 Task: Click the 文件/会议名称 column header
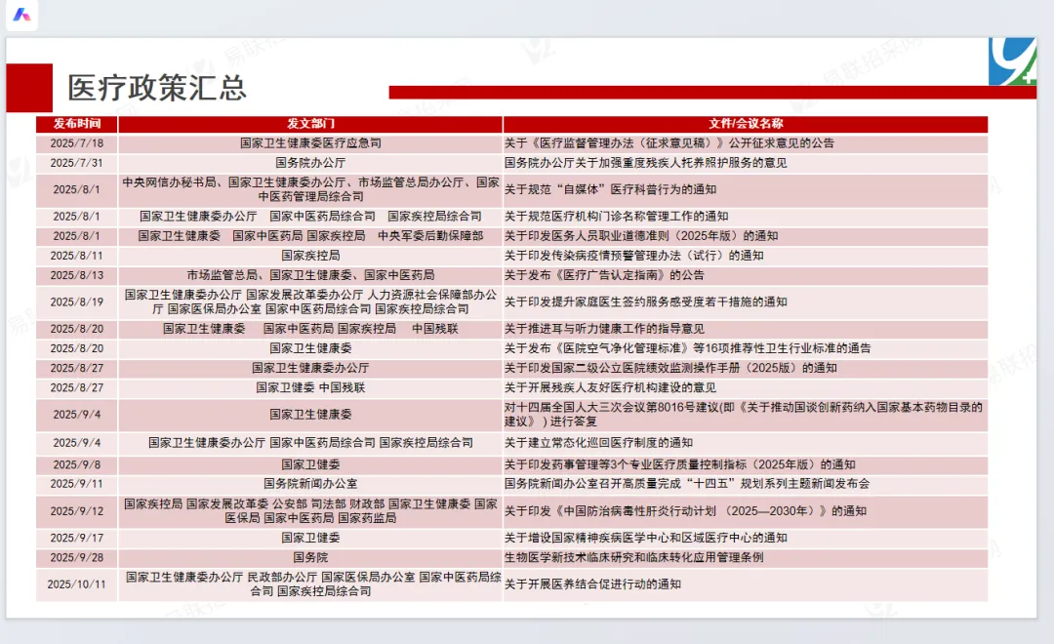click(x=746, y=124)
